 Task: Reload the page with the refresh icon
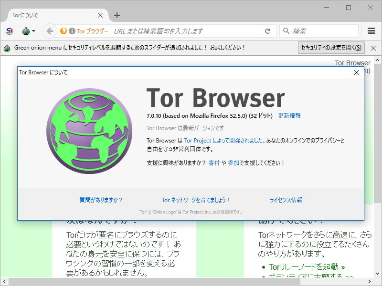coord(267,31)
